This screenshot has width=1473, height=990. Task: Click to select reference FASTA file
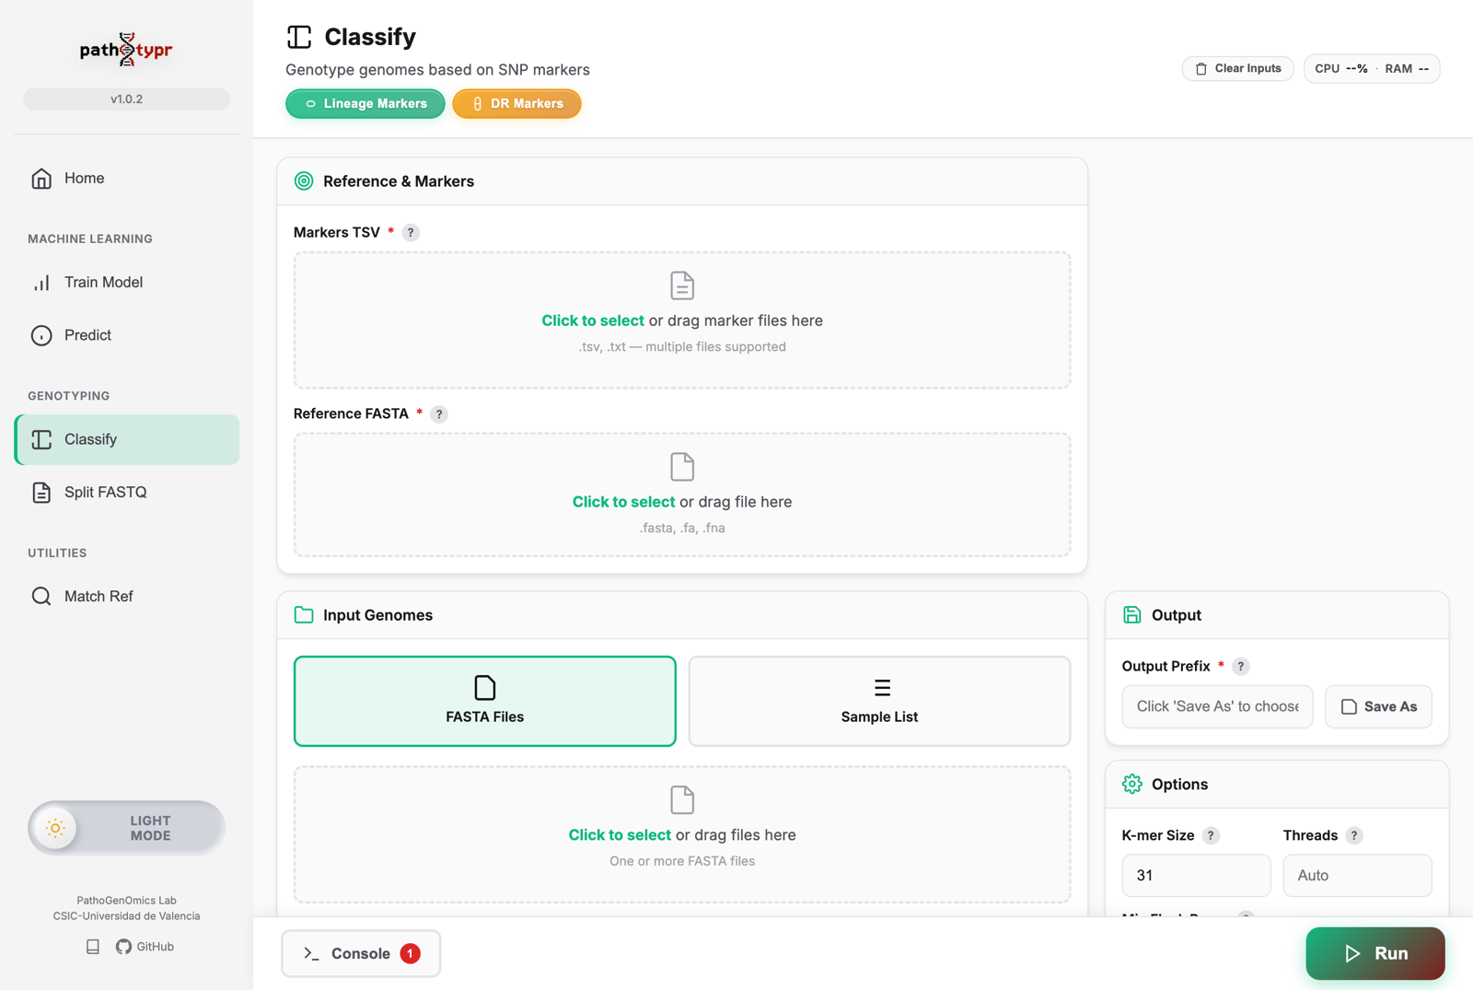pos(623,502)
